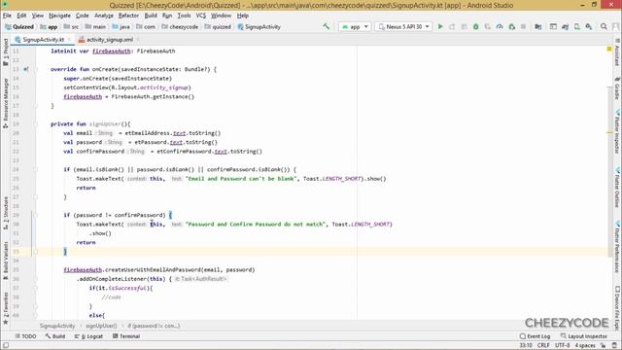Open the TODO tool window
The image size is (622, 350).
(x=25, y=336)
